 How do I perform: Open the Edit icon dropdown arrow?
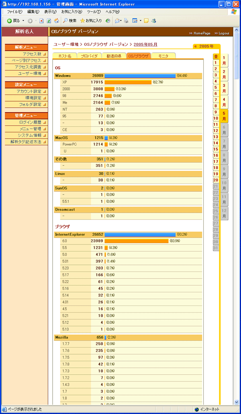pyautogui.click(x=141, y=20)
